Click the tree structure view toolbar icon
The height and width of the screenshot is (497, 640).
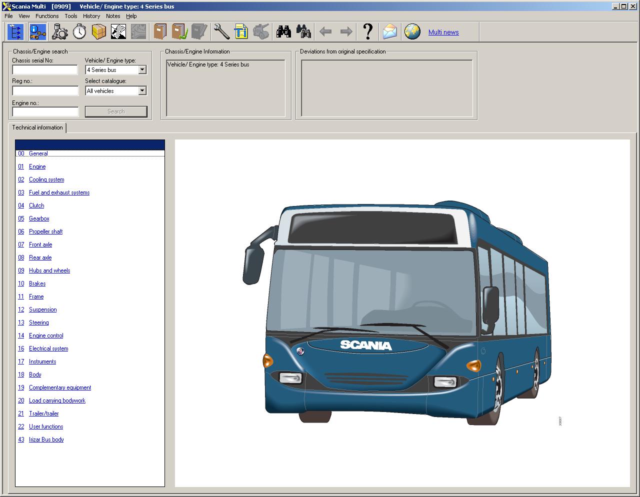(16, 32)
